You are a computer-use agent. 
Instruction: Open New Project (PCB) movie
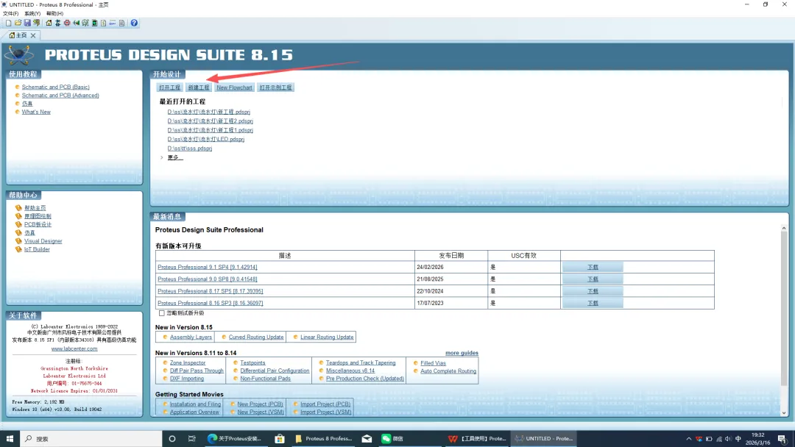[260, 404]
